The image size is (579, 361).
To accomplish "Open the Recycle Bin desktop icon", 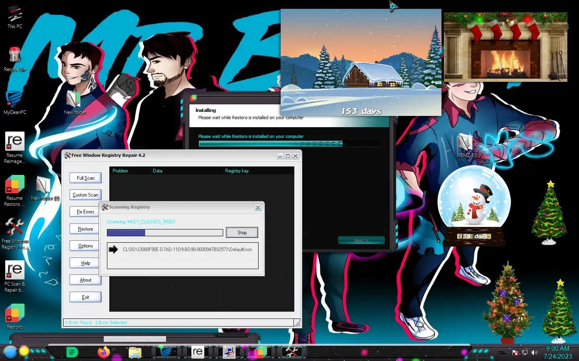I will 15,59.
